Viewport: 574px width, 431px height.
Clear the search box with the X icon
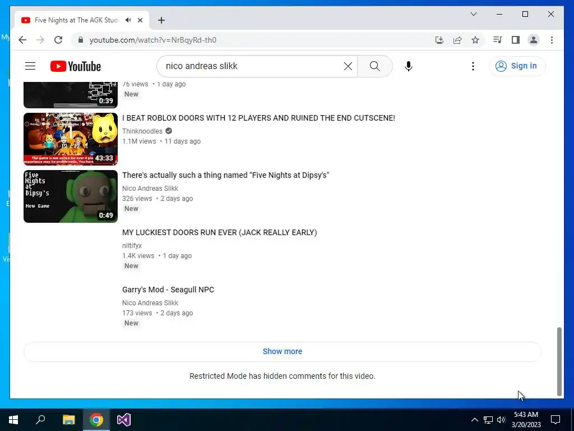coord(348,66)
